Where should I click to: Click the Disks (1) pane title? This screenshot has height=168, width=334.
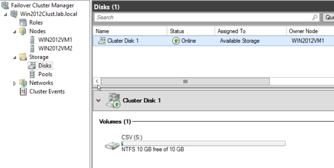tap(107, 7)
